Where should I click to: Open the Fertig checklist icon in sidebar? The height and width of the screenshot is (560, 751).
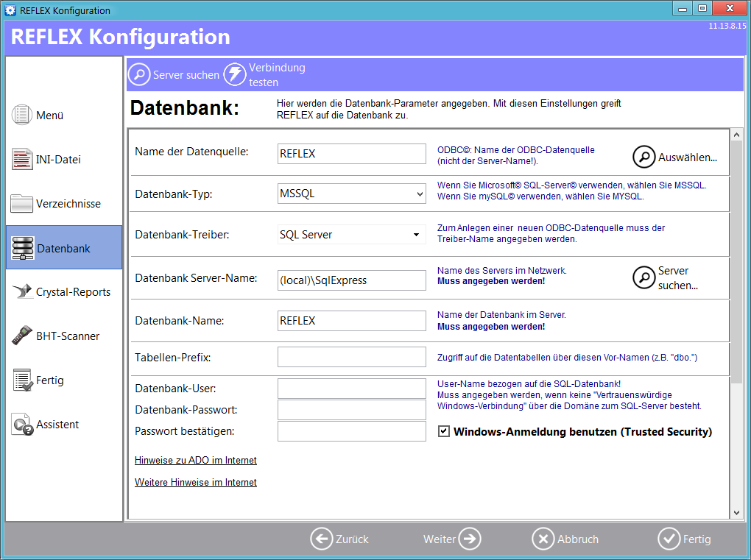(x=23, y=380)
